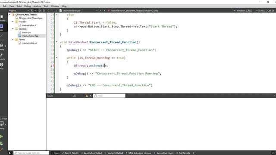This screenshot has height=155, width=276.
Task: Click split project panel icon
Action: (40, 11)
